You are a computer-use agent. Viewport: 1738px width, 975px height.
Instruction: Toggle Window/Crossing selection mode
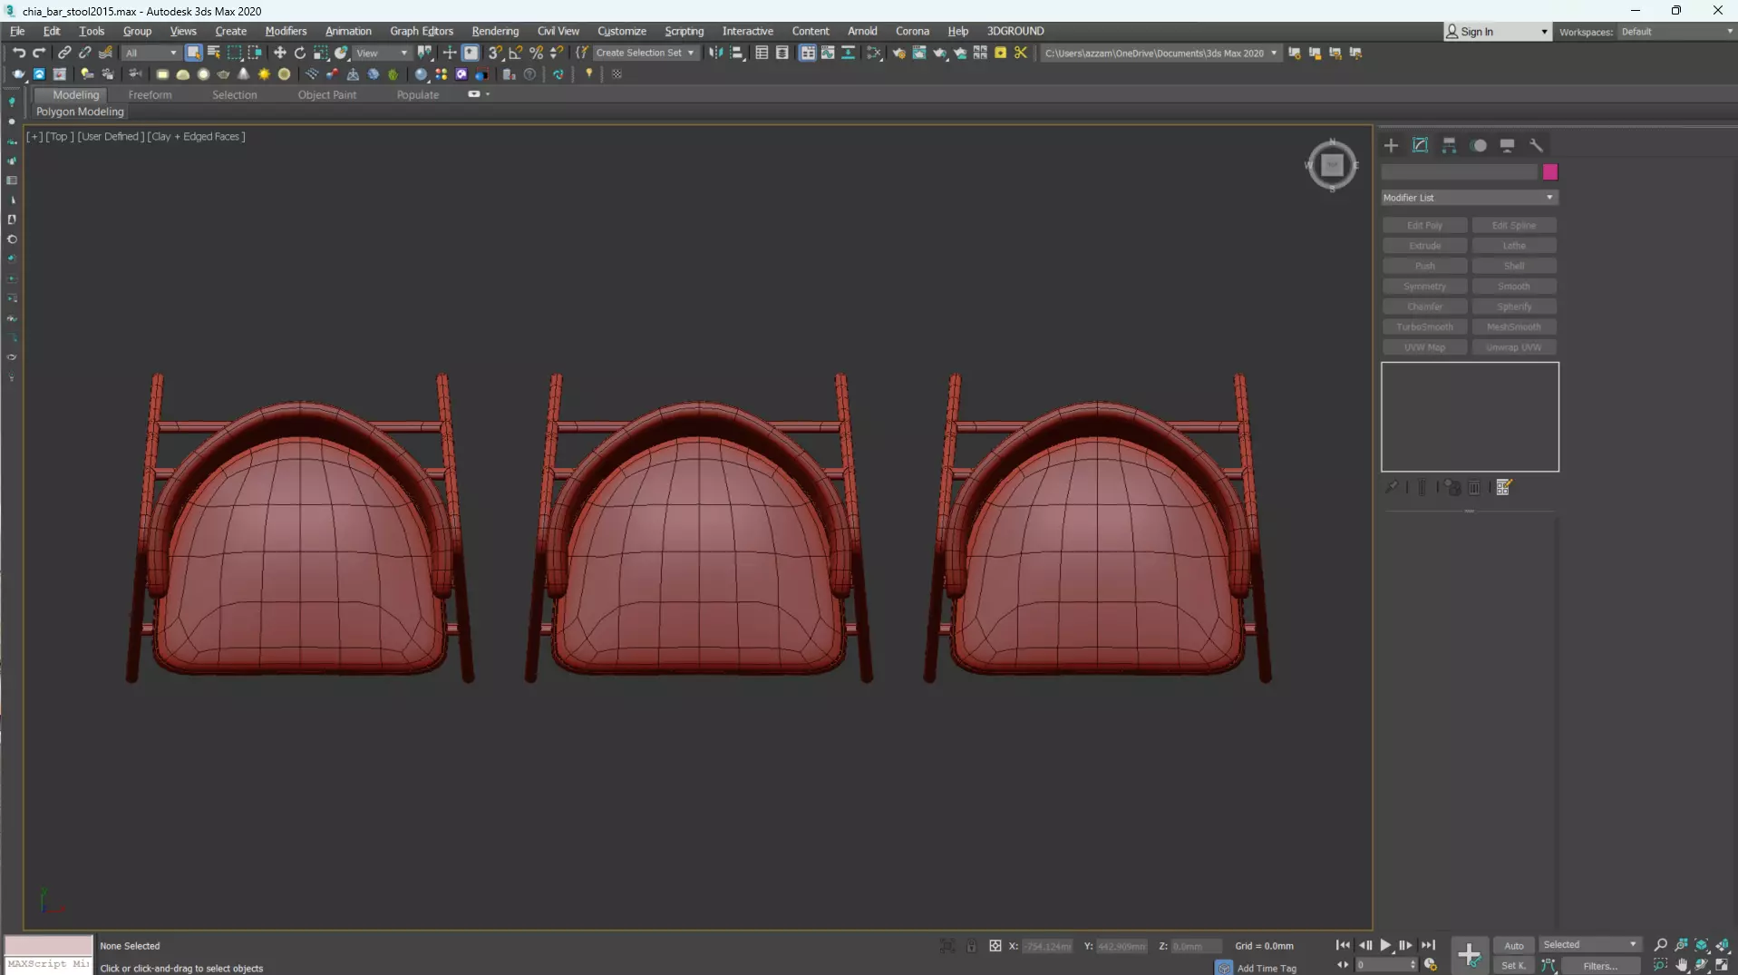255,53
